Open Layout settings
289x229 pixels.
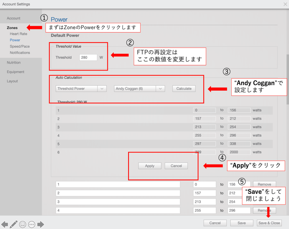coord(12,81)
